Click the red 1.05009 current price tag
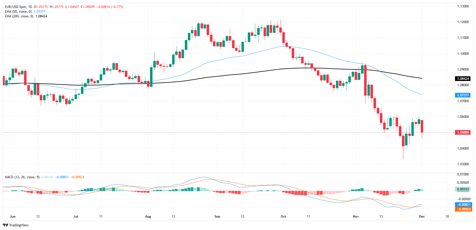This screenshot has height=230, width=476. click(x=463, y=132)
